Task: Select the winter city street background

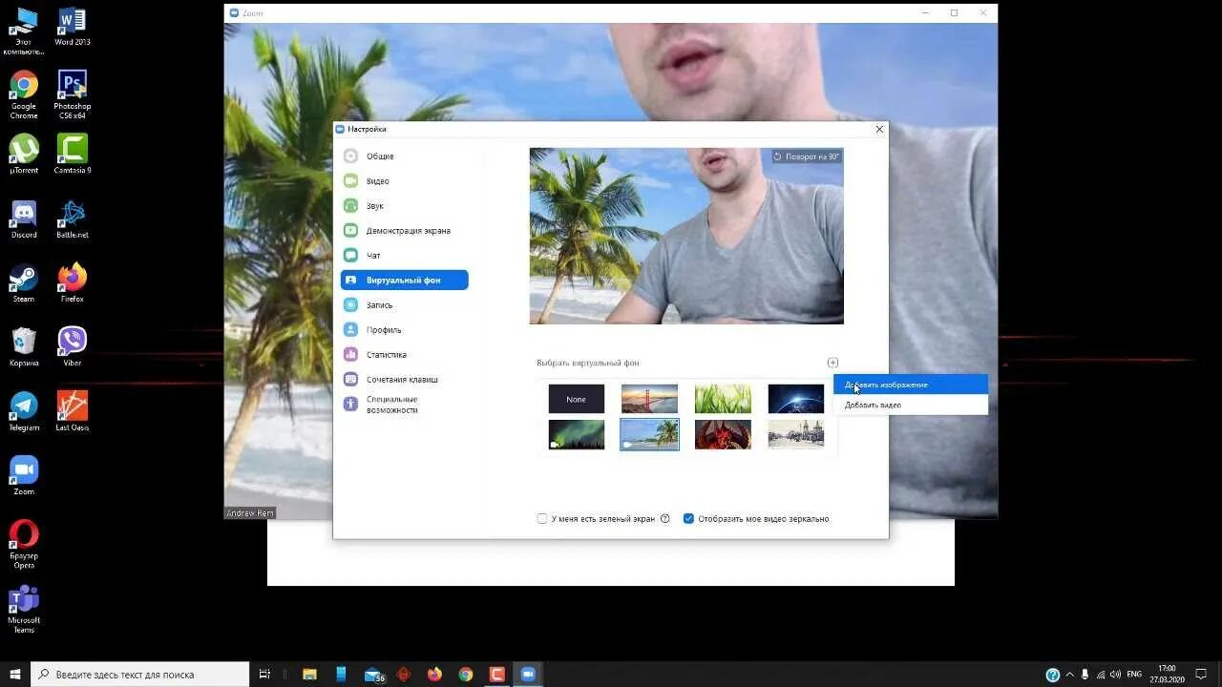Action: 796,434
